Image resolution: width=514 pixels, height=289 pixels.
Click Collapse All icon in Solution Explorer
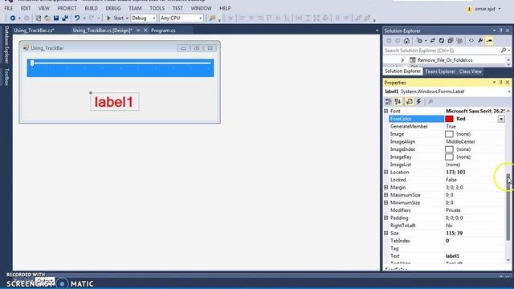[x=451, y=41]
